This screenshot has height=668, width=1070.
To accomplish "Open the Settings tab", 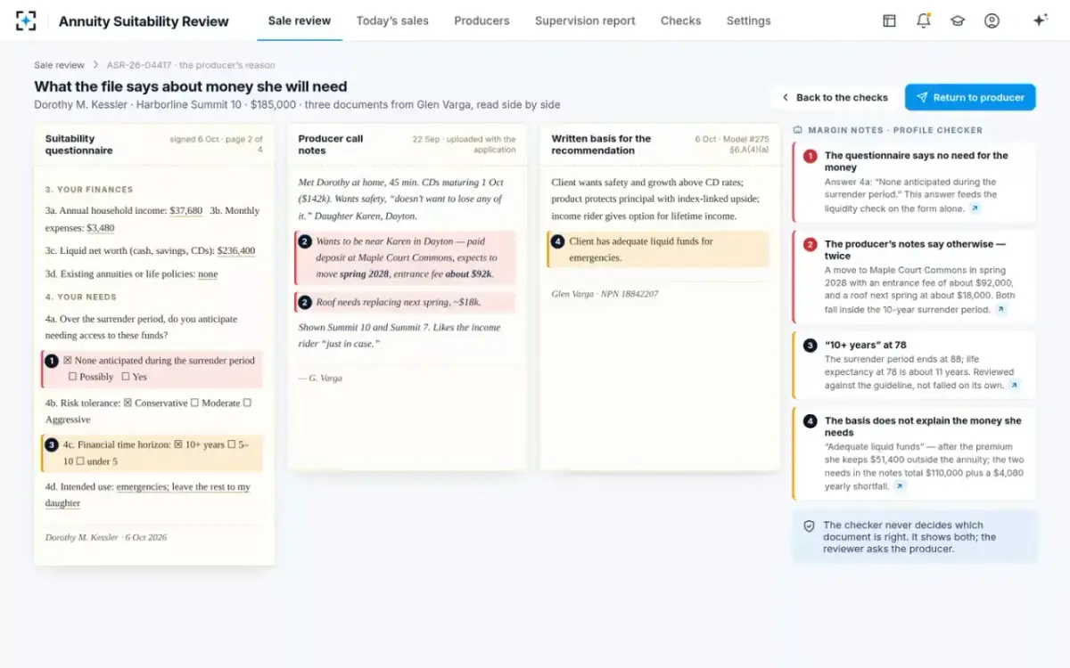I will click(749, 20).
